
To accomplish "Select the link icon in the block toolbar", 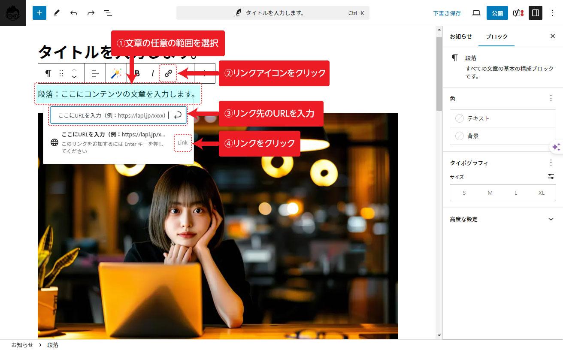I will tap(168, 73).
